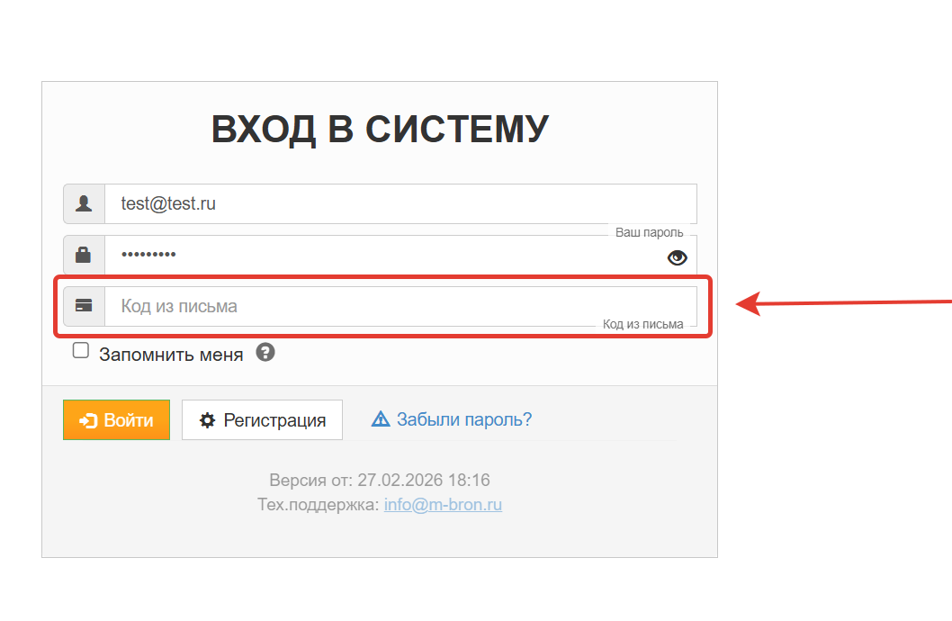952x621 pixels.
Task: Click the Запомнить меня label text
Action: 171,355
